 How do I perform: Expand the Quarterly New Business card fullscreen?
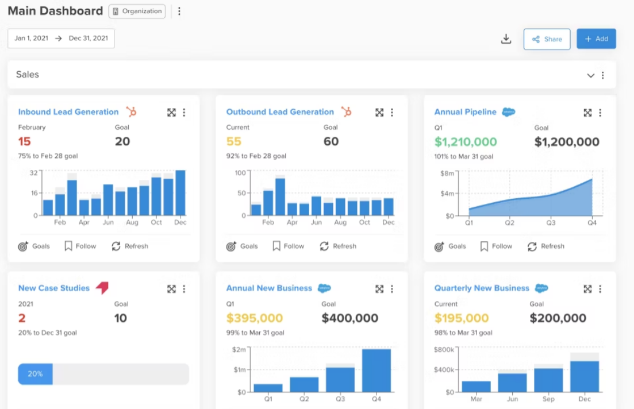click(x=587, y=289)
